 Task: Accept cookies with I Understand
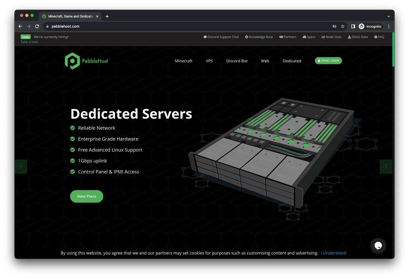click(334, 253)
